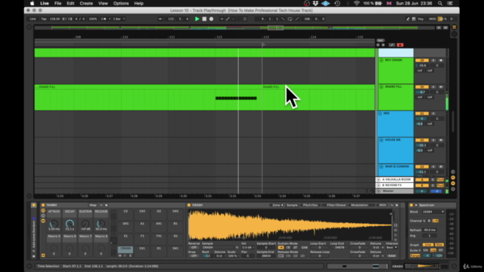Click the 126.00 tempo field

(54, 19)
